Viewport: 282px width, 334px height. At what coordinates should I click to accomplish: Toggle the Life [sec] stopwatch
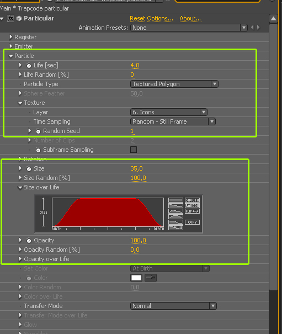pos(29,65)
